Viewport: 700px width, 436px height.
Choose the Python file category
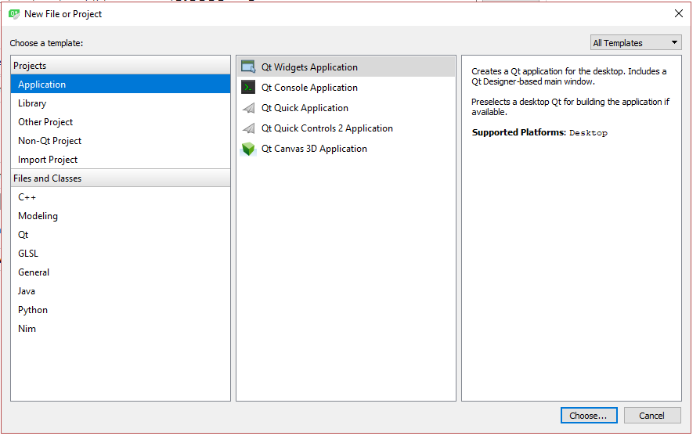click(x=33, y=310)
